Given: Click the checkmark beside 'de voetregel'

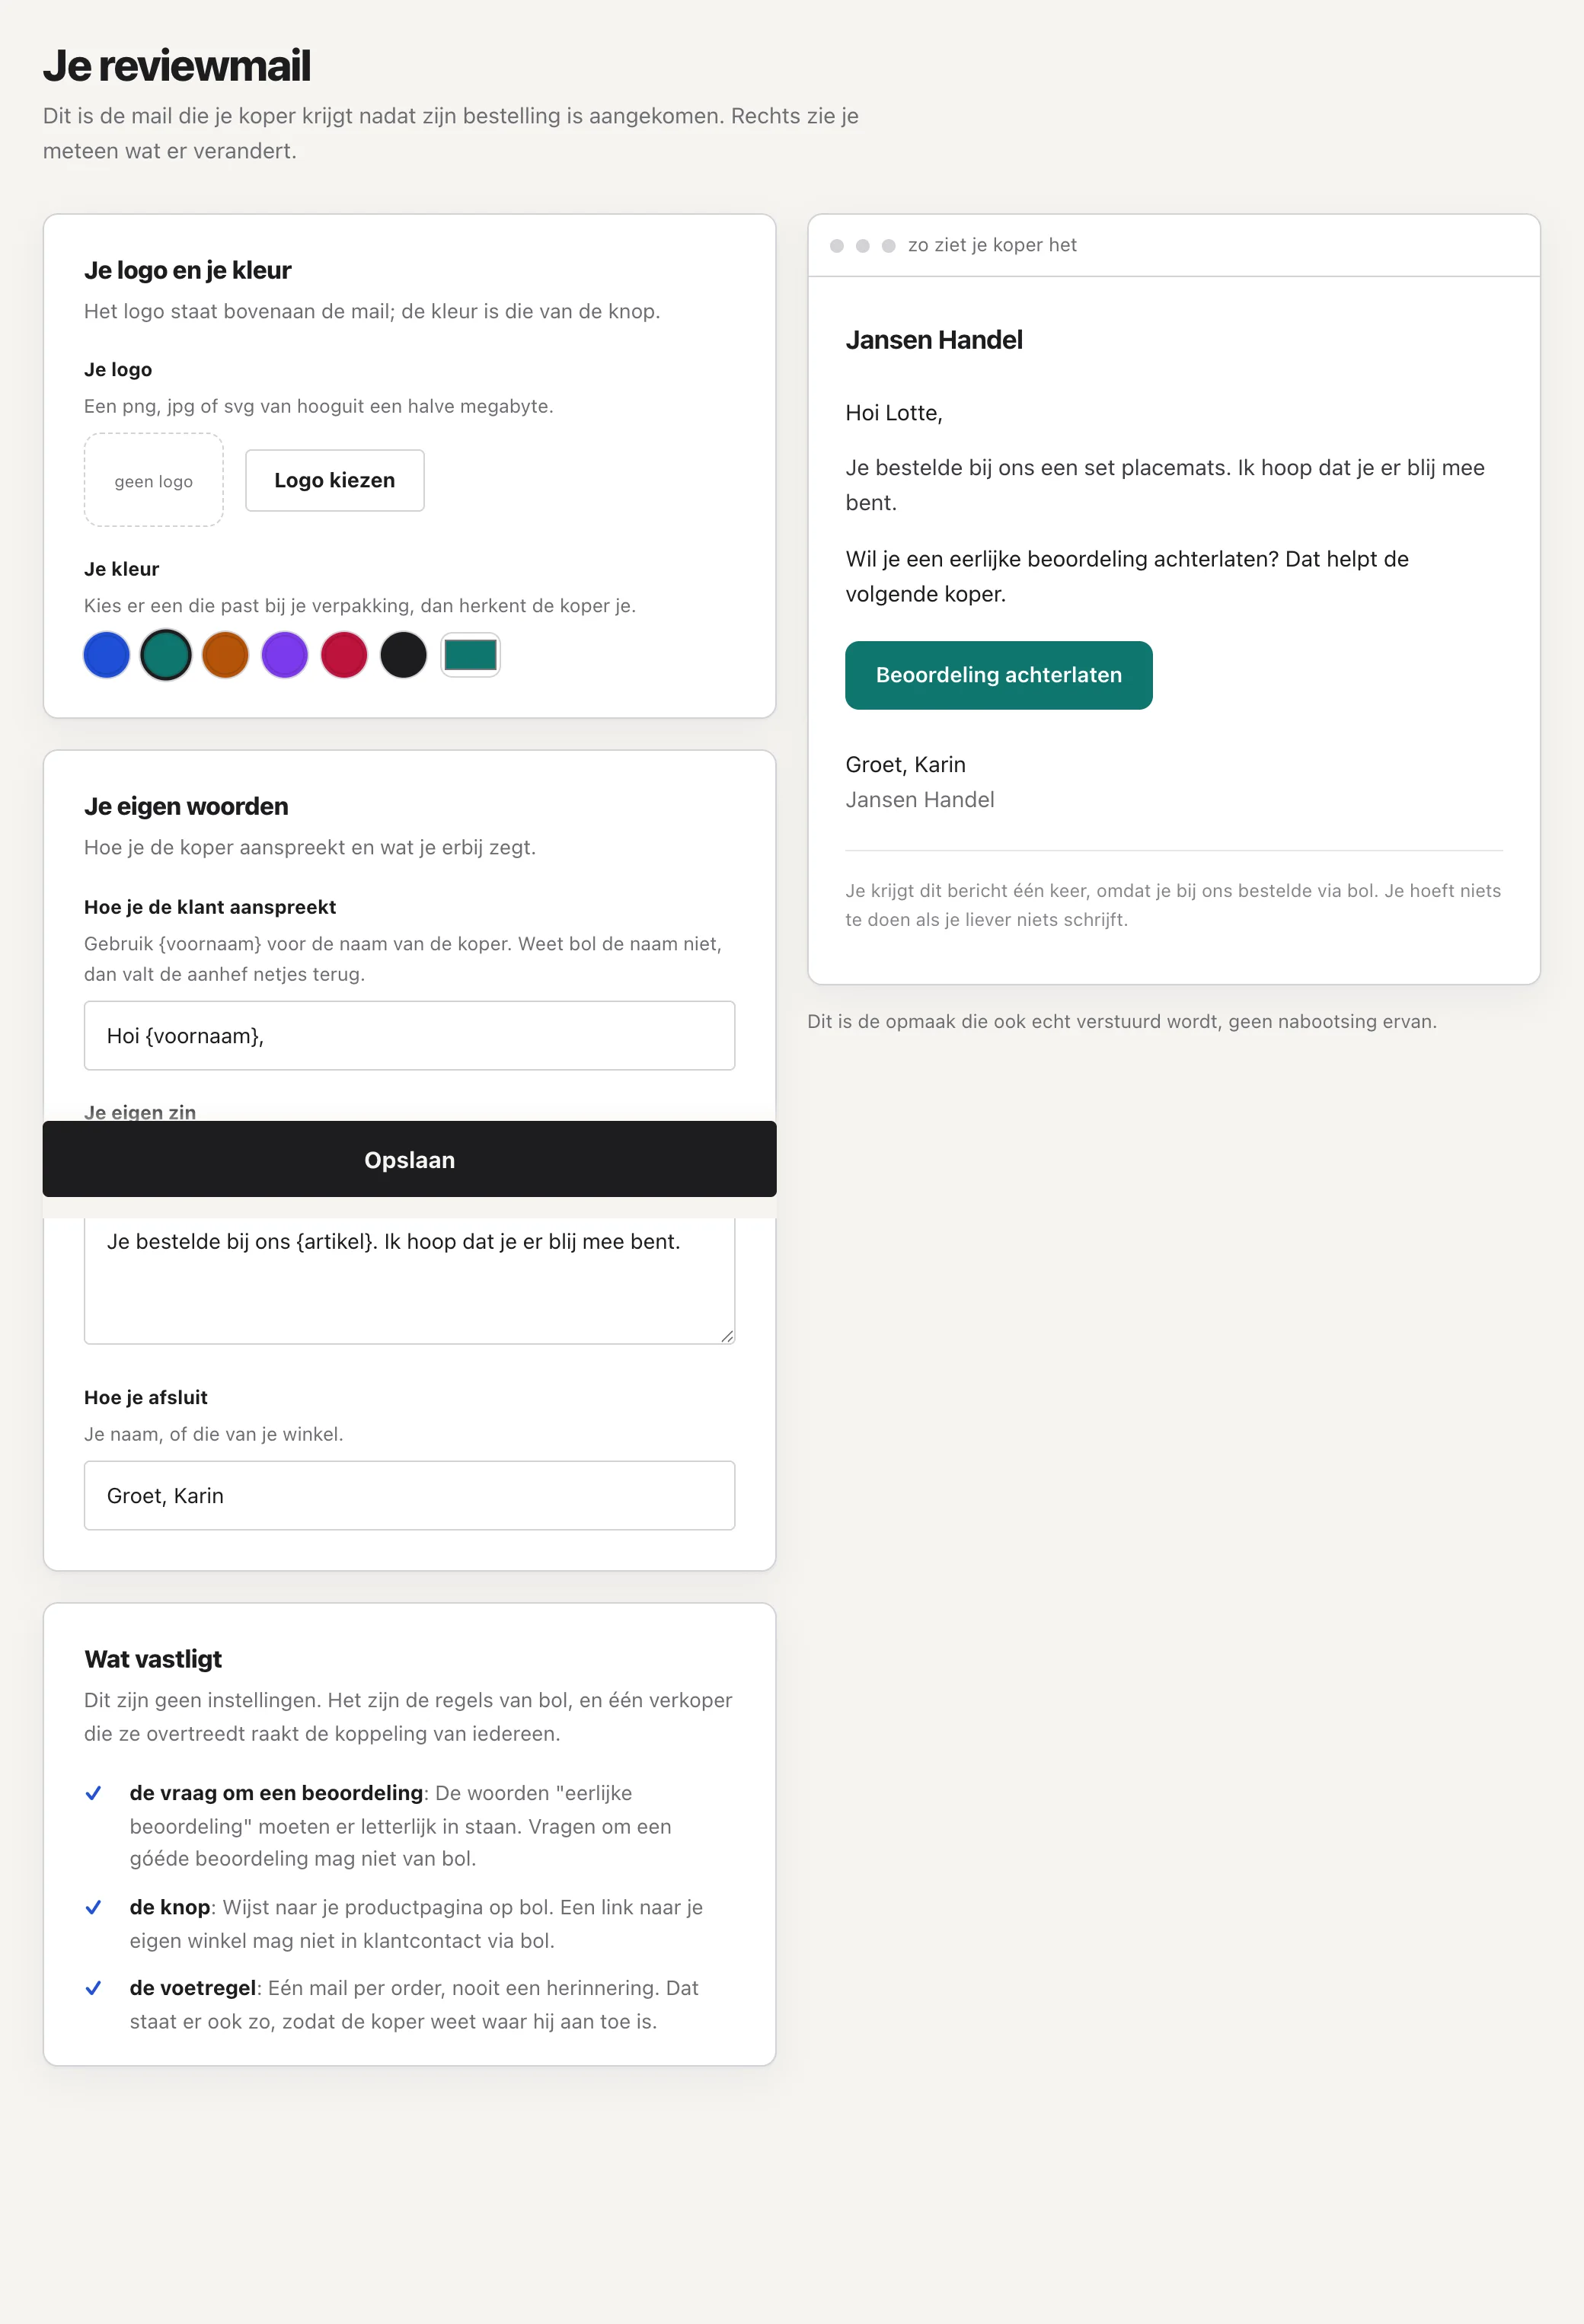Looking at the screenshot, I should click(93, 1988).
